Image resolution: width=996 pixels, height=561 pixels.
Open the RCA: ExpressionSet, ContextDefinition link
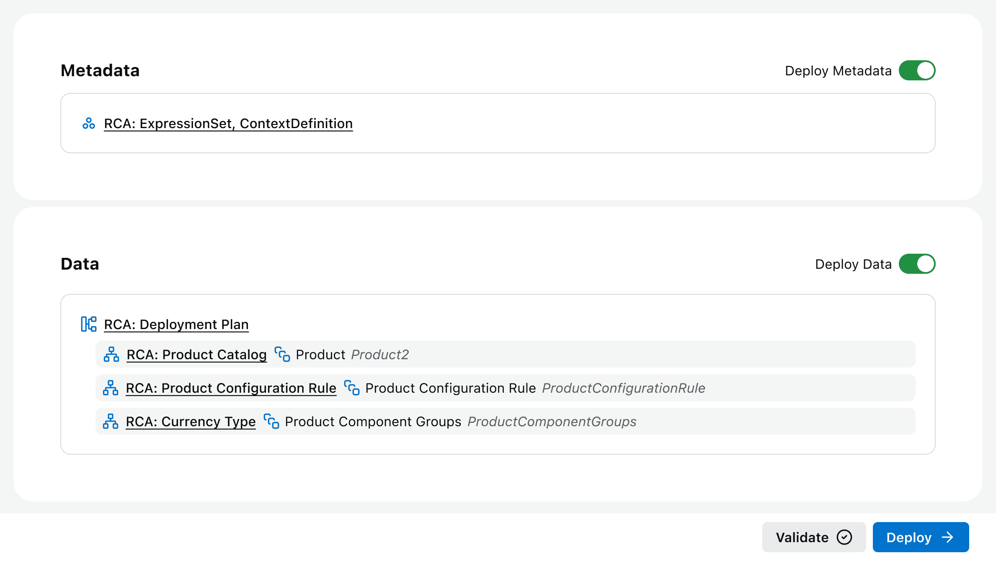[228, 124]
